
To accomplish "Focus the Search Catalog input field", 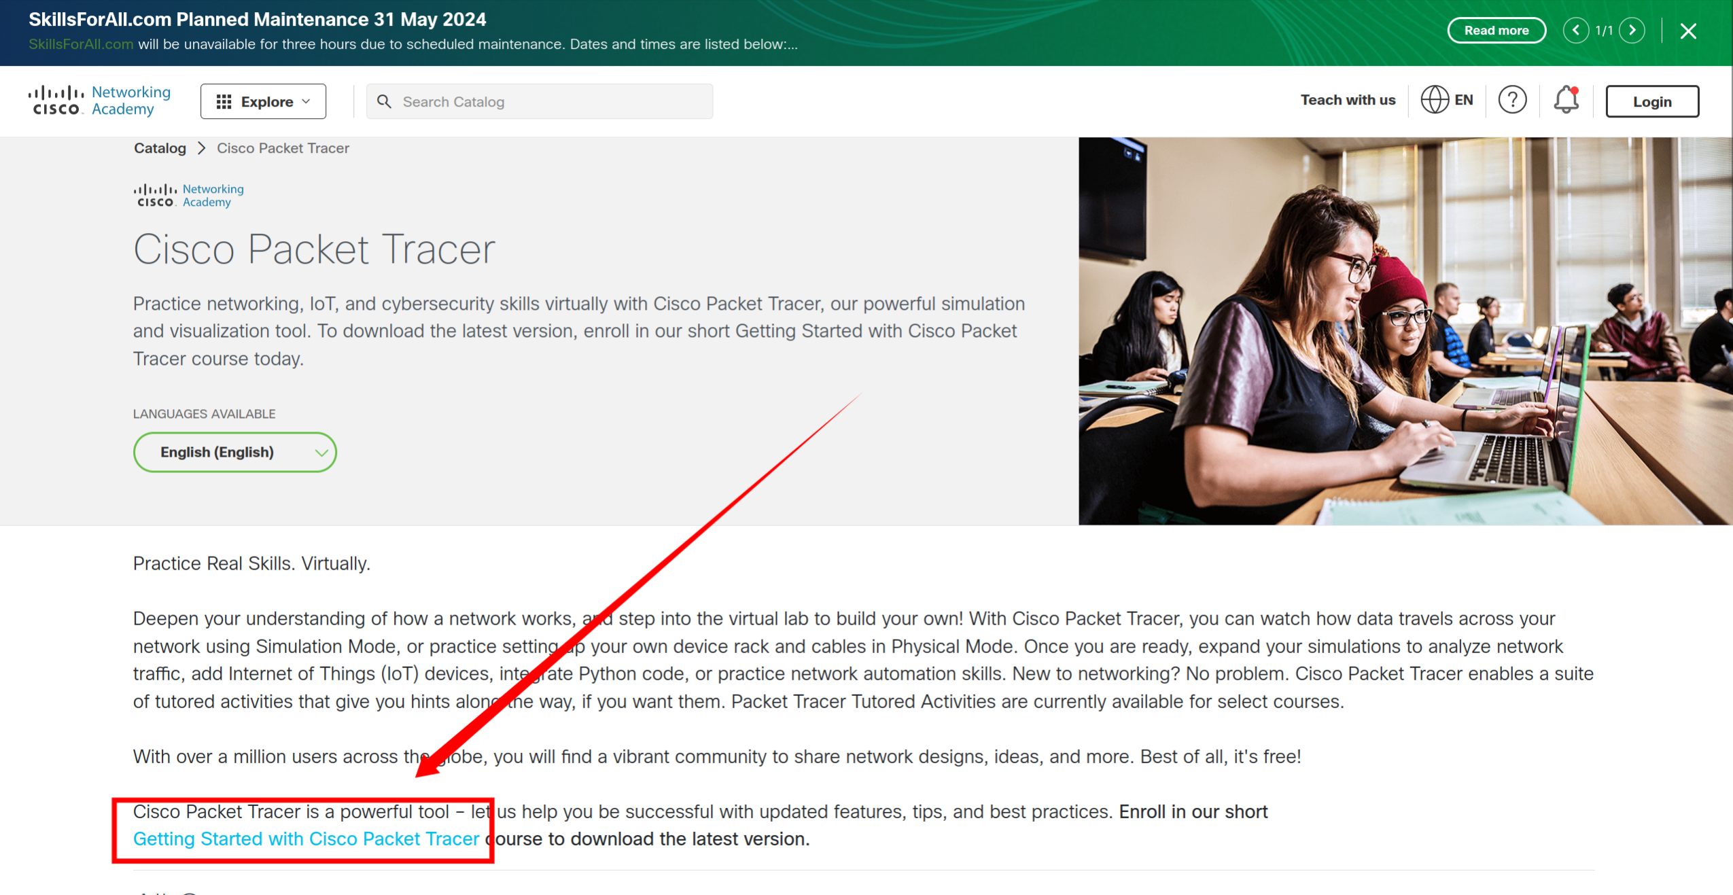I will (550, 102).
